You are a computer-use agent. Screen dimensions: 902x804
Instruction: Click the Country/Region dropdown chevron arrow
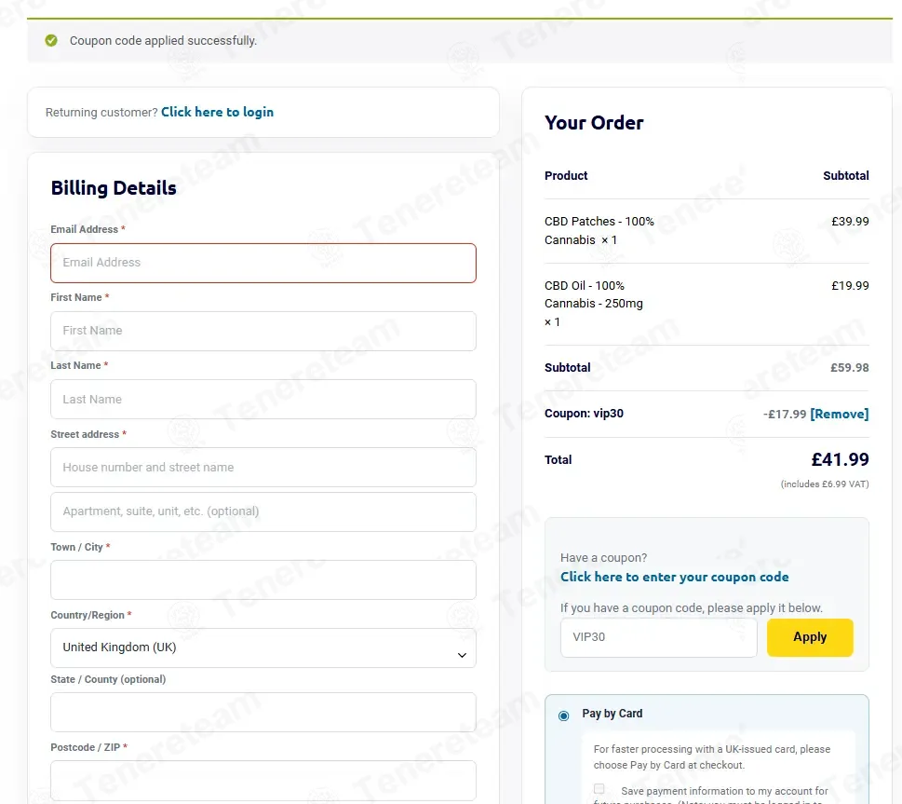tap(462, 656)
